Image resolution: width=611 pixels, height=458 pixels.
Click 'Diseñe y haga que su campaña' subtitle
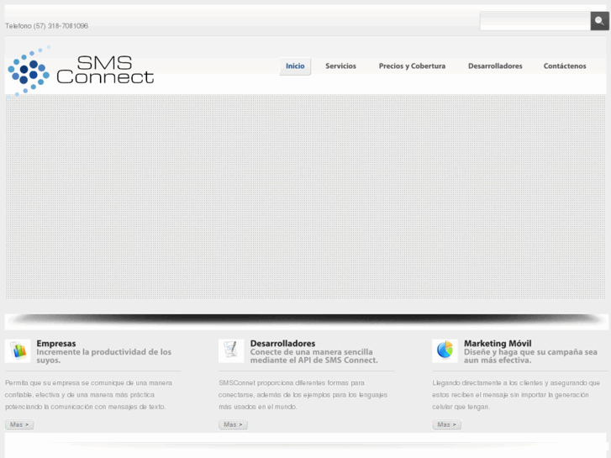click(x=530, y=355)
